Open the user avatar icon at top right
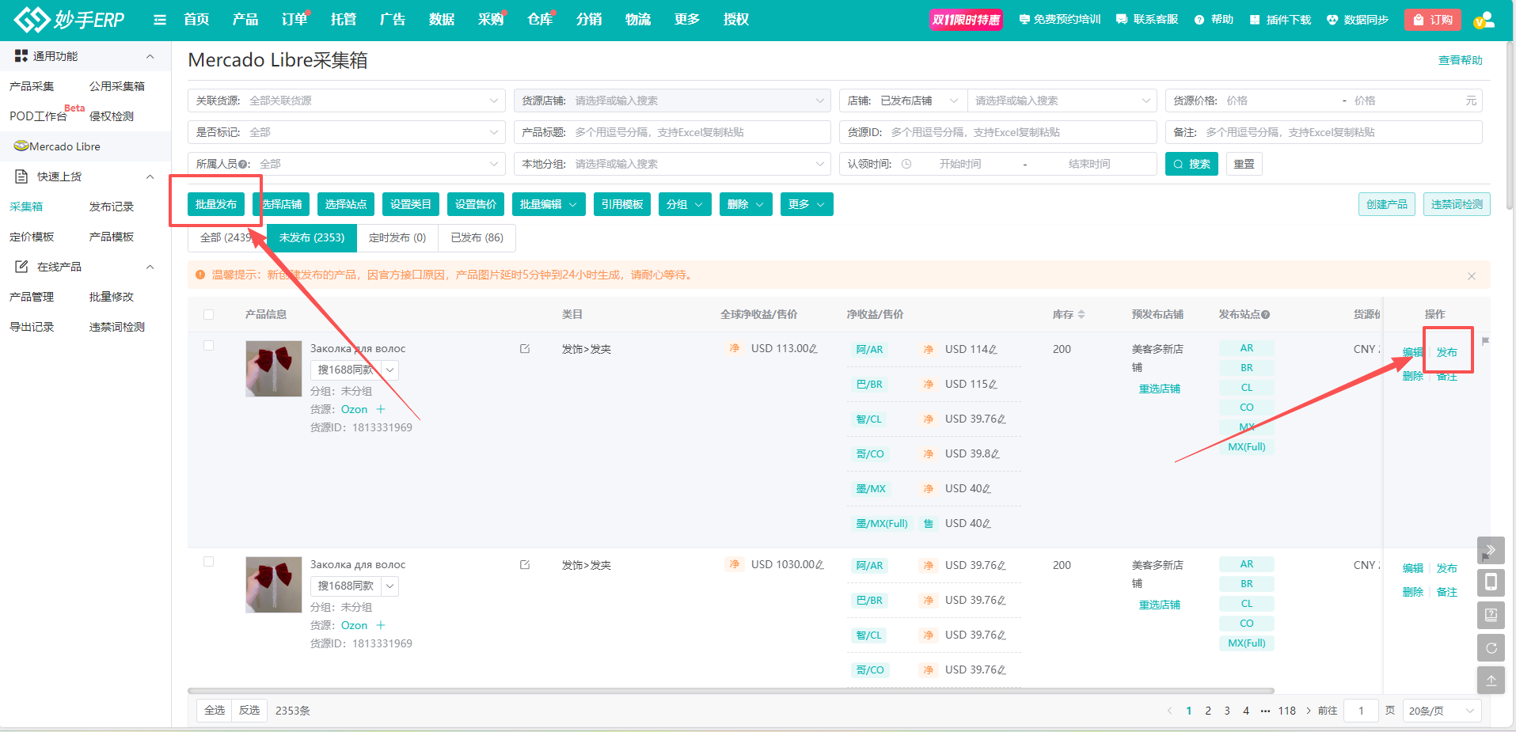1516x732 pixels. click(x=1484, y=20)
